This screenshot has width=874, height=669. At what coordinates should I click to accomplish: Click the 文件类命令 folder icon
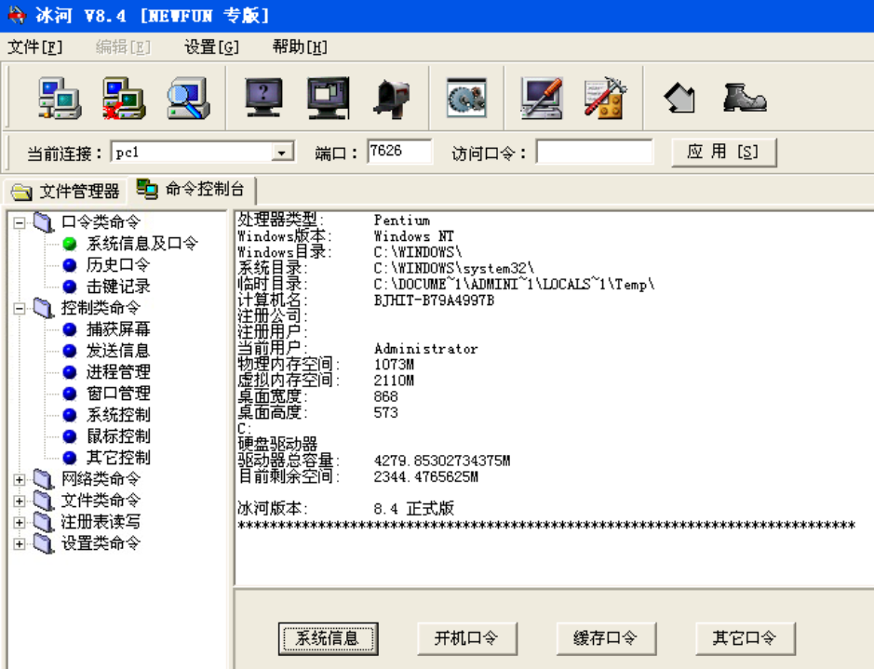[44, 501]
